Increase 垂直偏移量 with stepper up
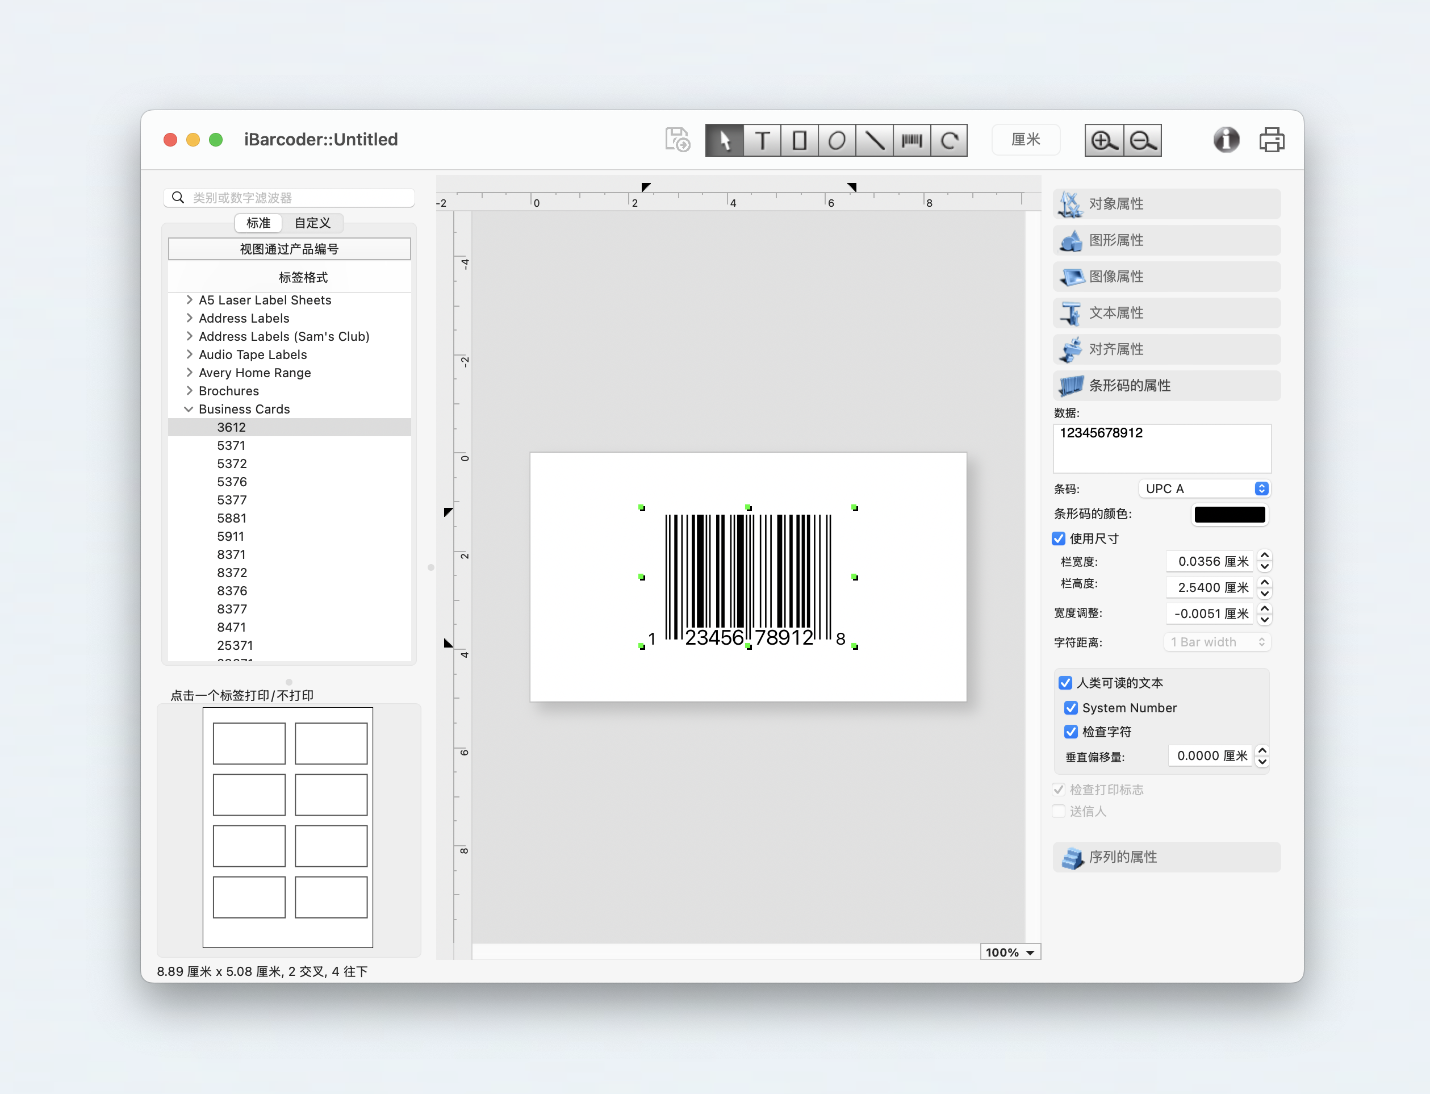This screenshot has height=1094, width=1430. point(1262,751)
